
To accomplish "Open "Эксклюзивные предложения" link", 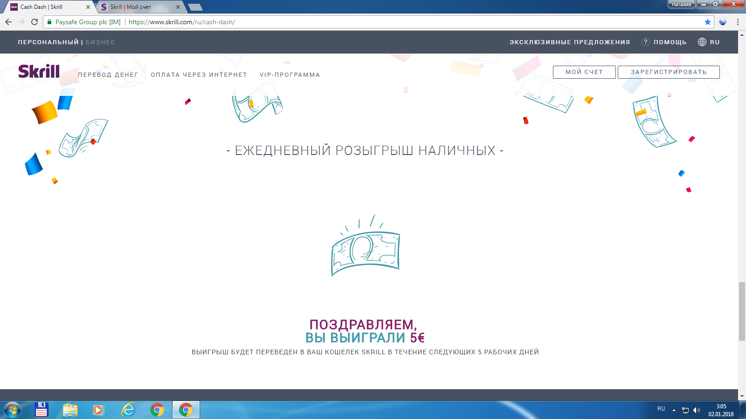I will coord(569,42).
